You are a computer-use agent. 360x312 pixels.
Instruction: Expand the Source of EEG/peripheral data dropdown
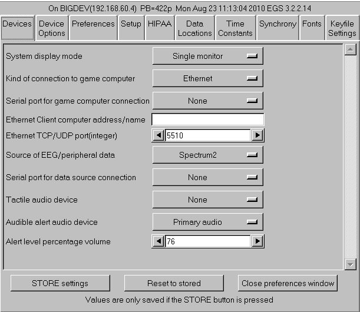click(207, 155)
